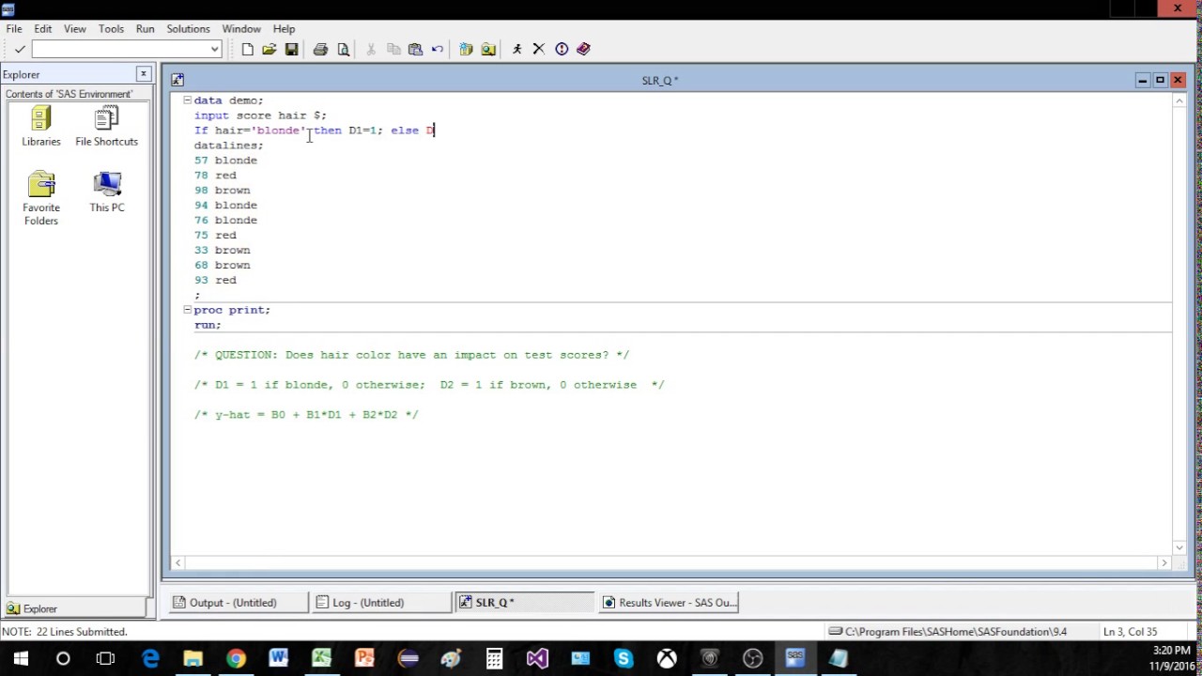This screenshot has width=1202, height=676.
Task: Click the editor vertical scrollbar
Action: pyautogui.click(x=1179, y=324)
